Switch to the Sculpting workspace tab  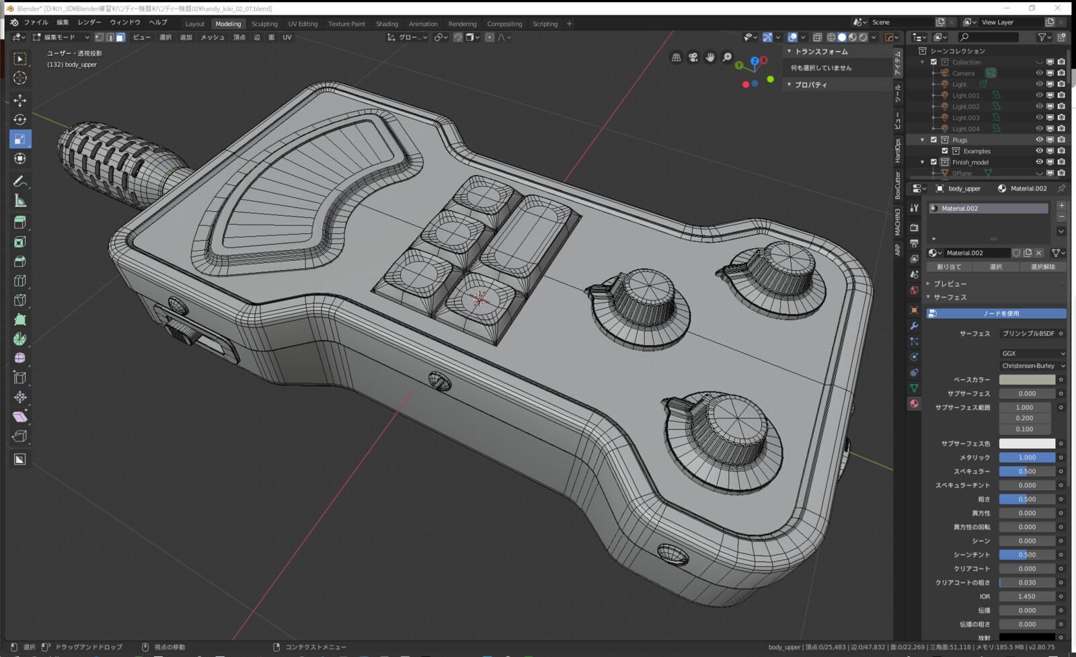(264, 24)
